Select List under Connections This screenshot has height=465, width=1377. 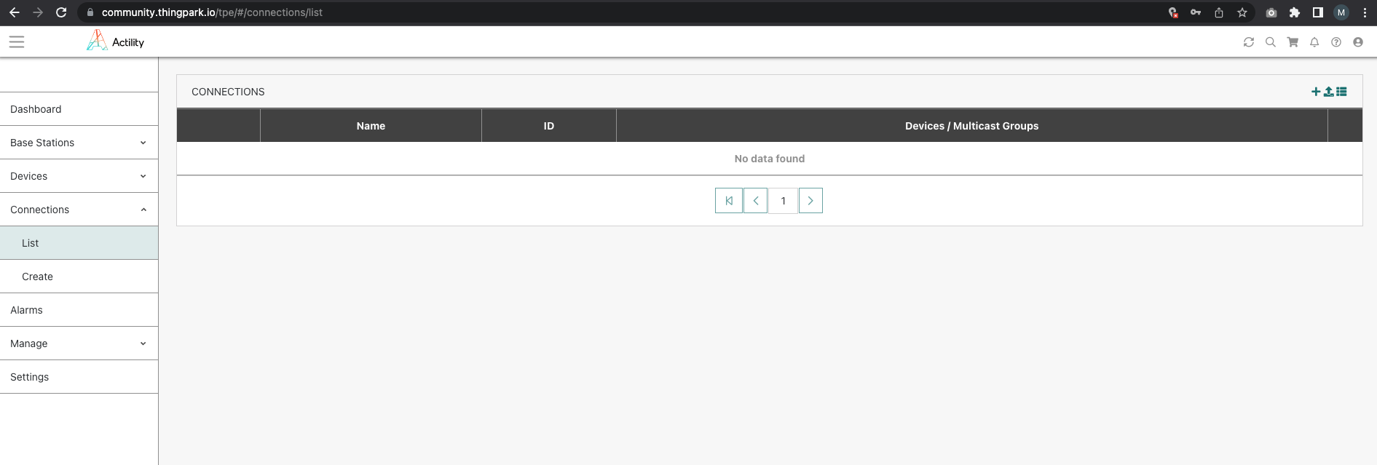pos(79,243)
